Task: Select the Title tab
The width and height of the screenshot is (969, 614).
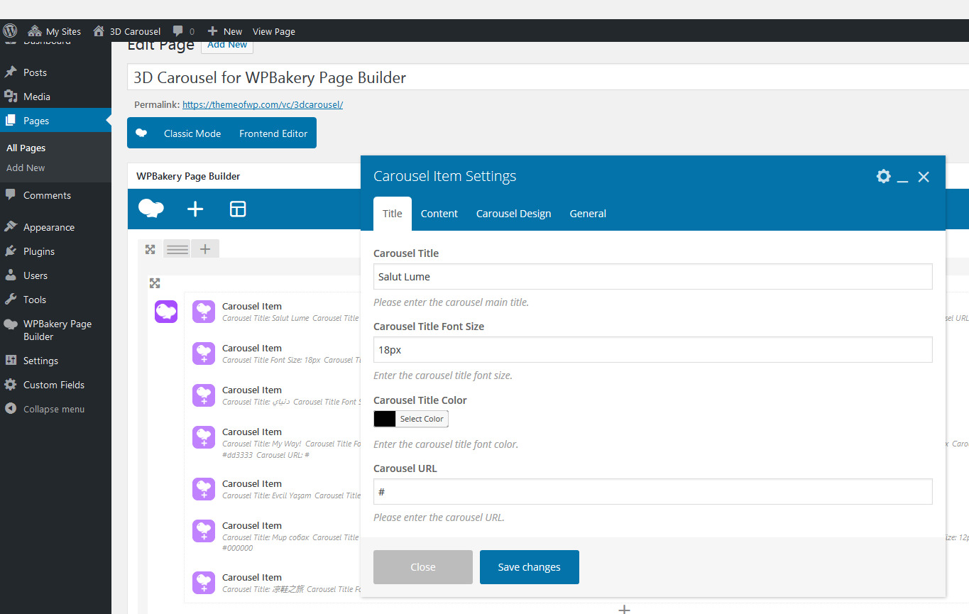Action: pos(393,214)
